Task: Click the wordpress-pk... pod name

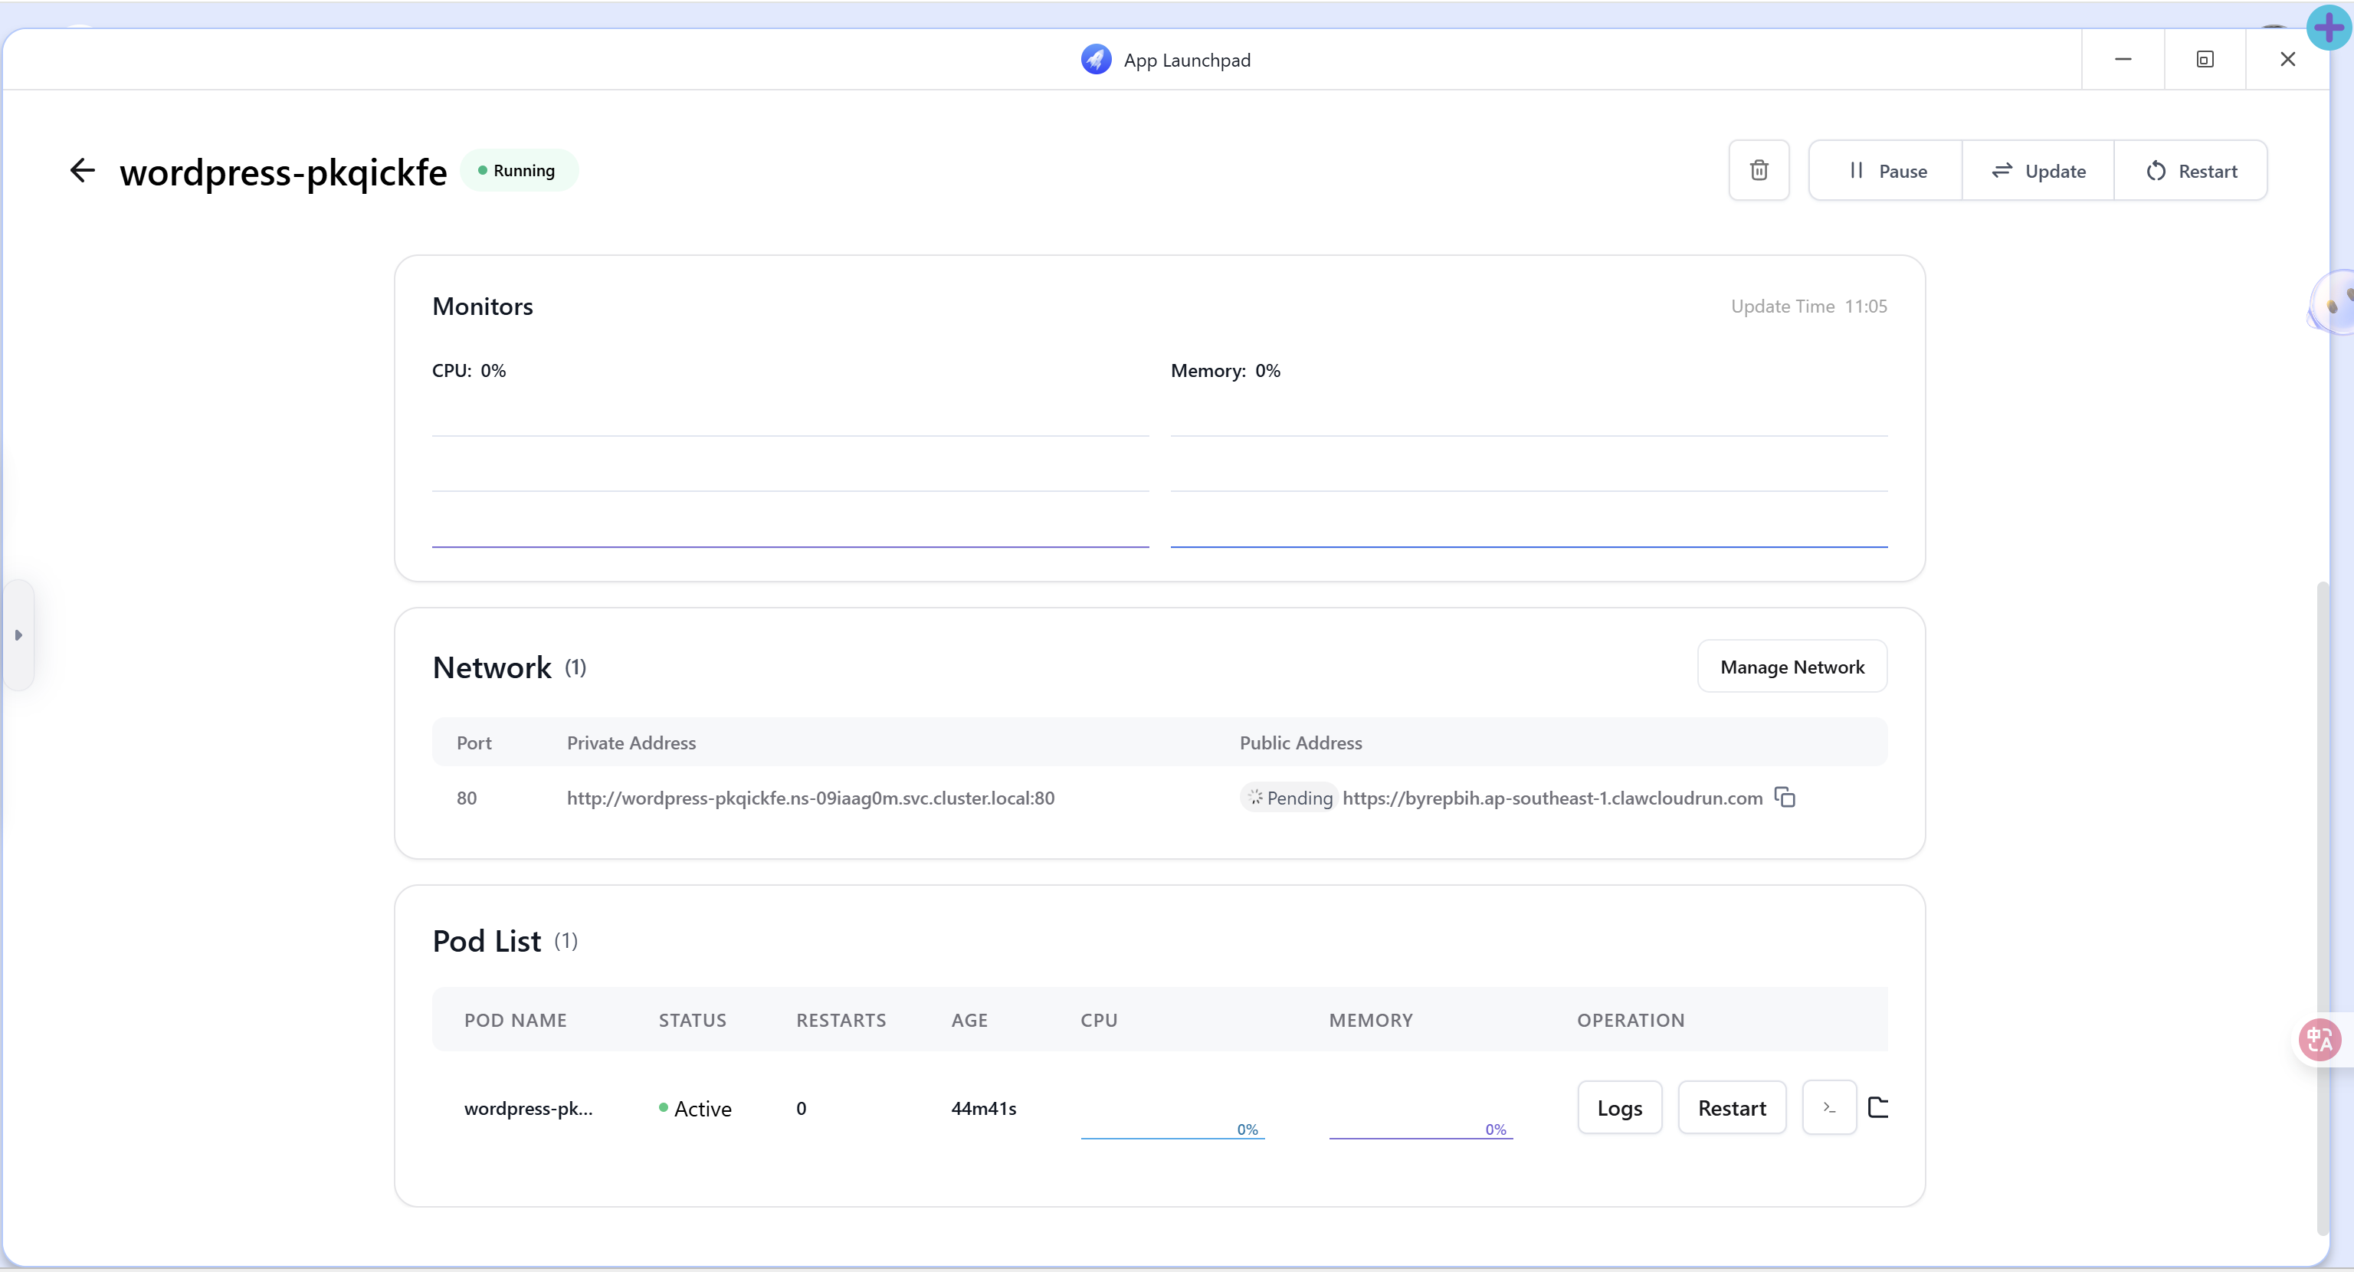Action: point(528,1109)
